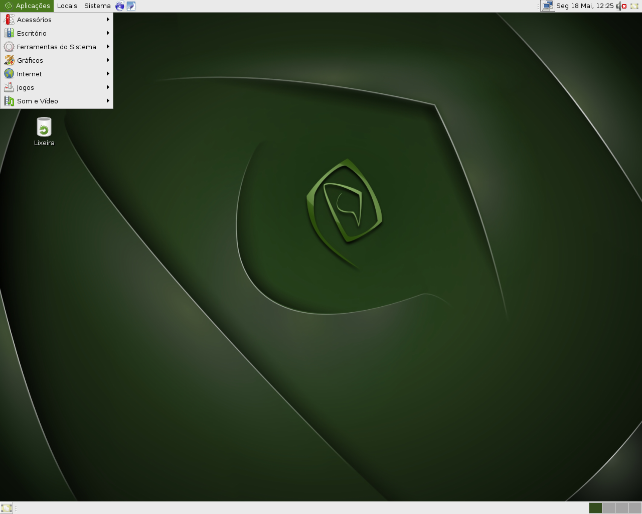This screenshot has width=642, height=514.
Task: Switch to the second workspace
Action: [x=608, y=508]
